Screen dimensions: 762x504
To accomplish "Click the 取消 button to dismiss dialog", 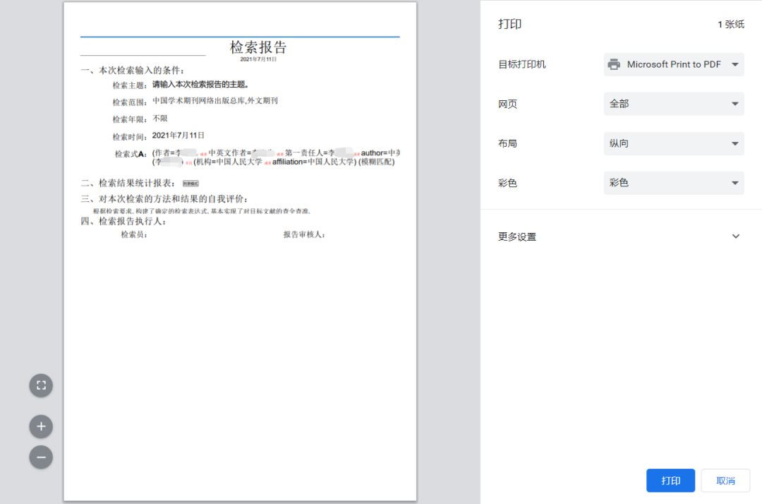I will 725,480.
